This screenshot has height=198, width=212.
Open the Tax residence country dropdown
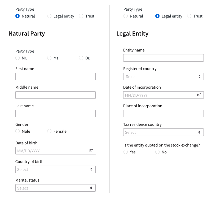coord(164,132)
